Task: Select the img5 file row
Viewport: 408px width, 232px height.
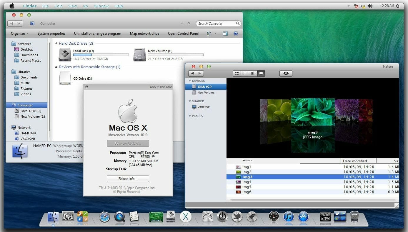Action: pos(247,187)
